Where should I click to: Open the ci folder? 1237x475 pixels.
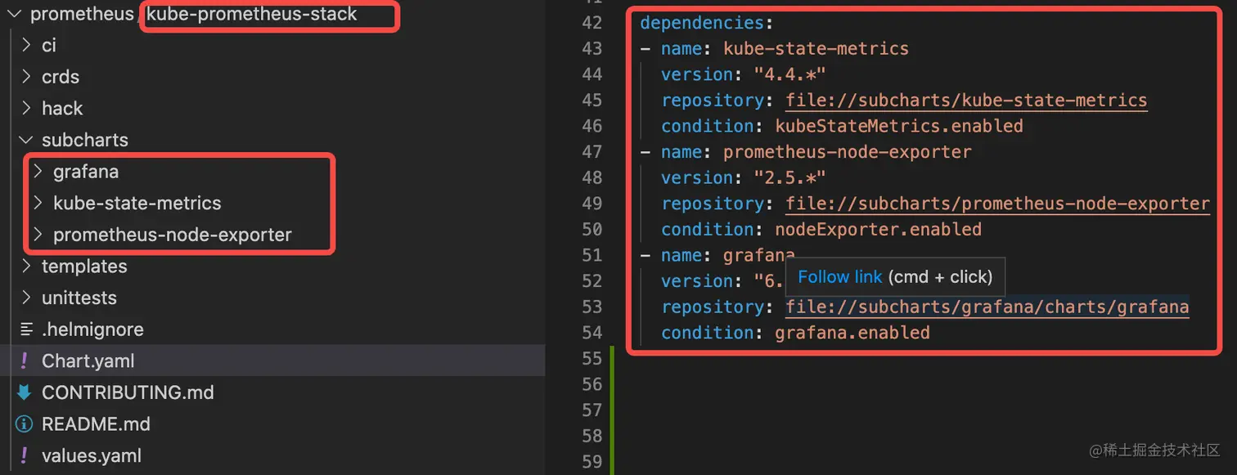tap(49, 45)
